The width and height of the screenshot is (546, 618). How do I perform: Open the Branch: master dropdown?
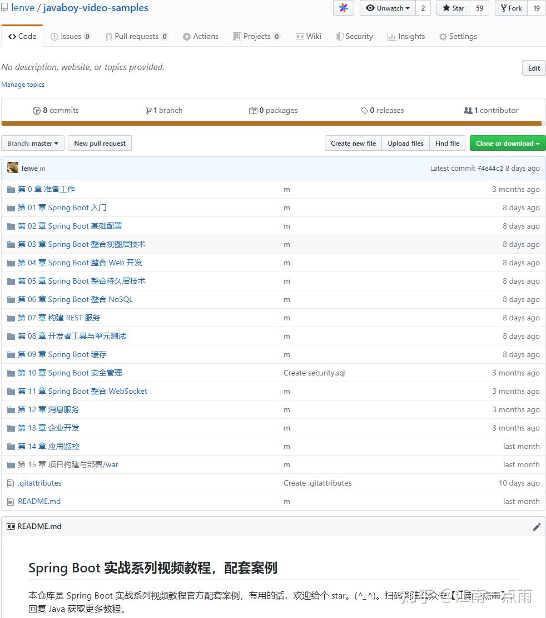tap(32, 143)
